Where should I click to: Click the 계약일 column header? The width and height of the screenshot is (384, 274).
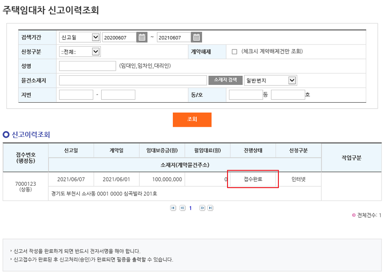(x=116, y=150)
